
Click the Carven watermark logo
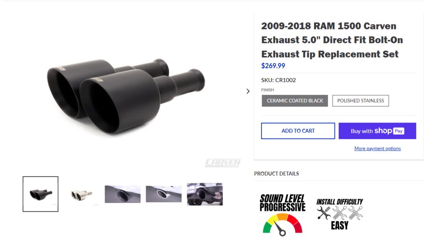tap(222, 163)
